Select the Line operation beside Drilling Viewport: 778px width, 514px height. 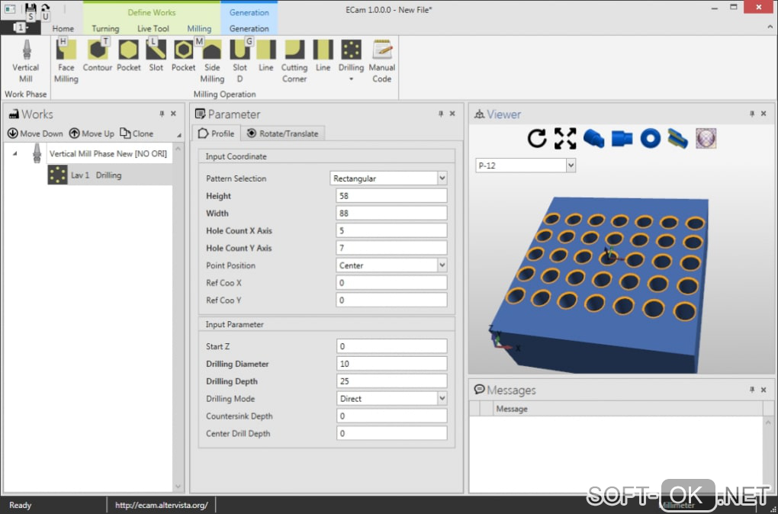[x=323, y=56]
